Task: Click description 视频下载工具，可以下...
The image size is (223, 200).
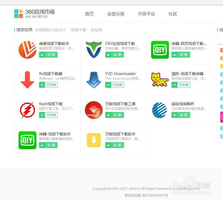Action: (x=57, y=108)
